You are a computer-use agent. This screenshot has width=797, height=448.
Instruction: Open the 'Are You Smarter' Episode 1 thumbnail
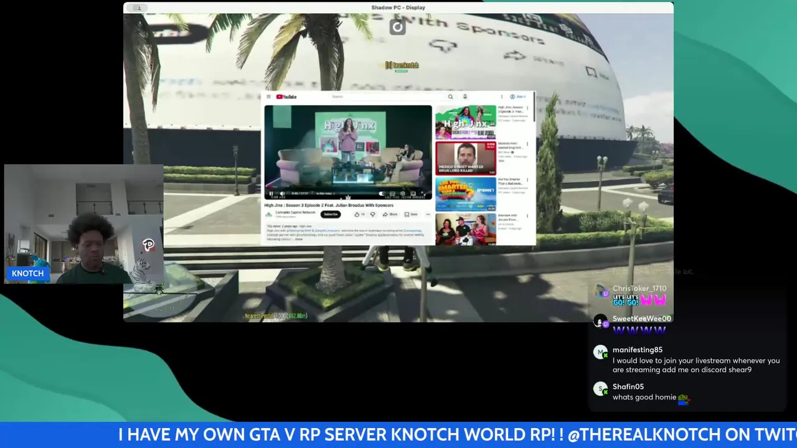[465, 194]
